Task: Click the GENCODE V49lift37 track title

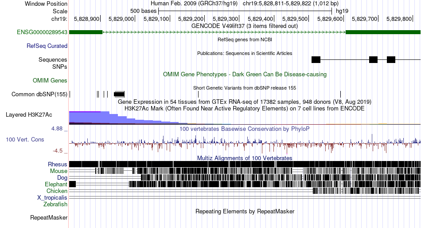Action: coord(245,26)
